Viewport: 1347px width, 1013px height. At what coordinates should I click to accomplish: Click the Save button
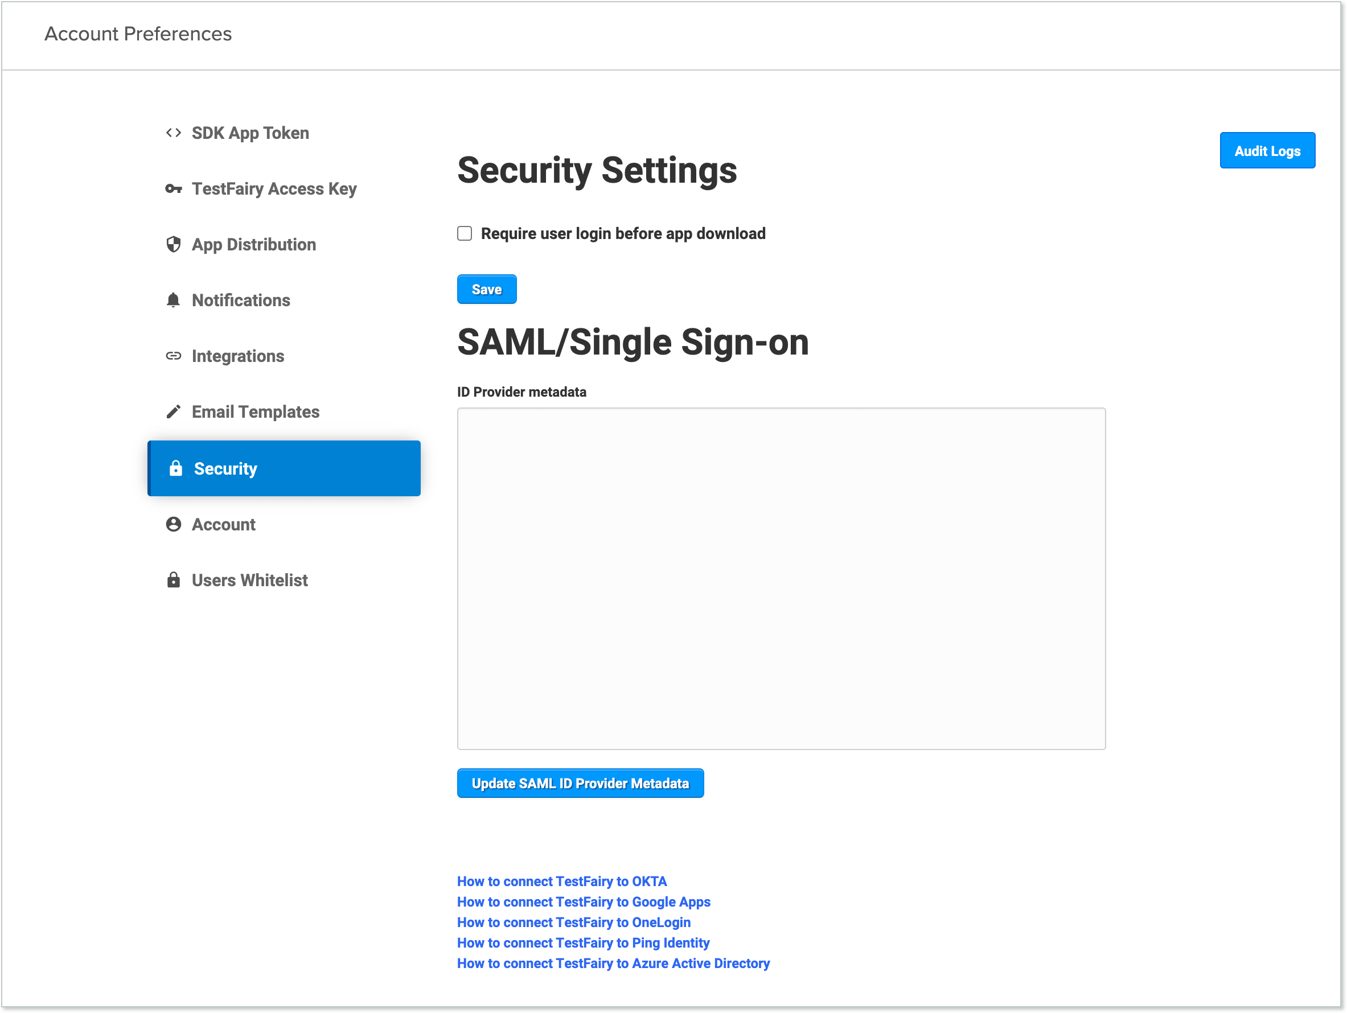[486, 289]
